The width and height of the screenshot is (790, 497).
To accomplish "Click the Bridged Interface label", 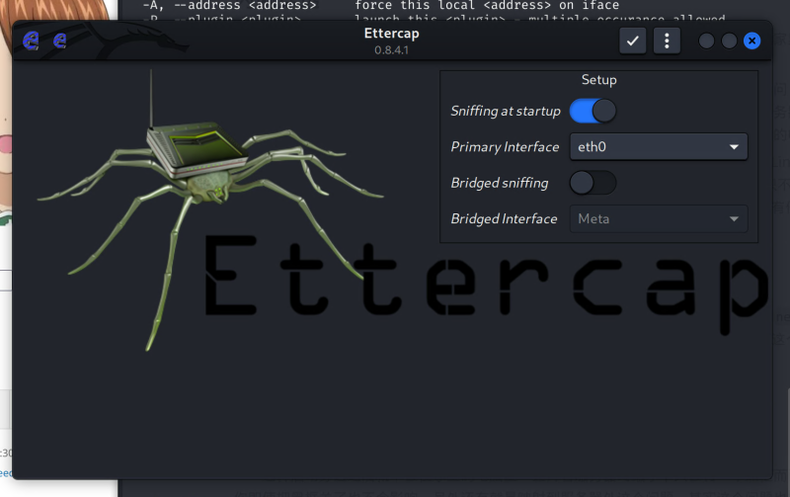I will coord(504,218).
